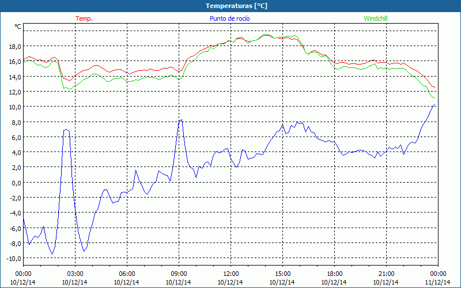Click the "4,0" positive y-axis label
The image size is (461, 288).
point(17,153)
